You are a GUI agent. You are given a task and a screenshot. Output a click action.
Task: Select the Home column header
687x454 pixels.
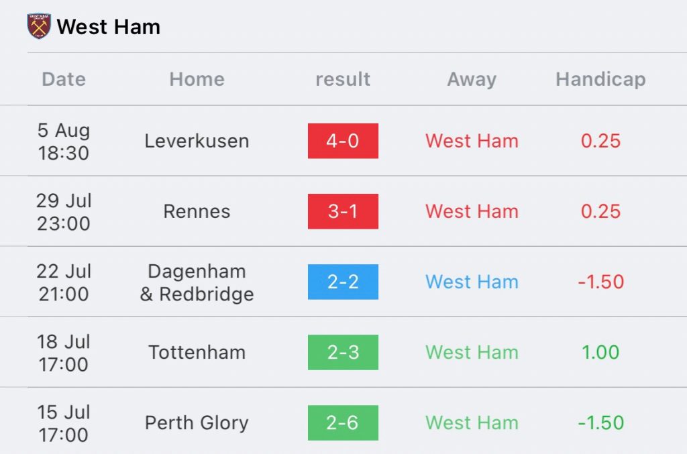tap(197, 79)
